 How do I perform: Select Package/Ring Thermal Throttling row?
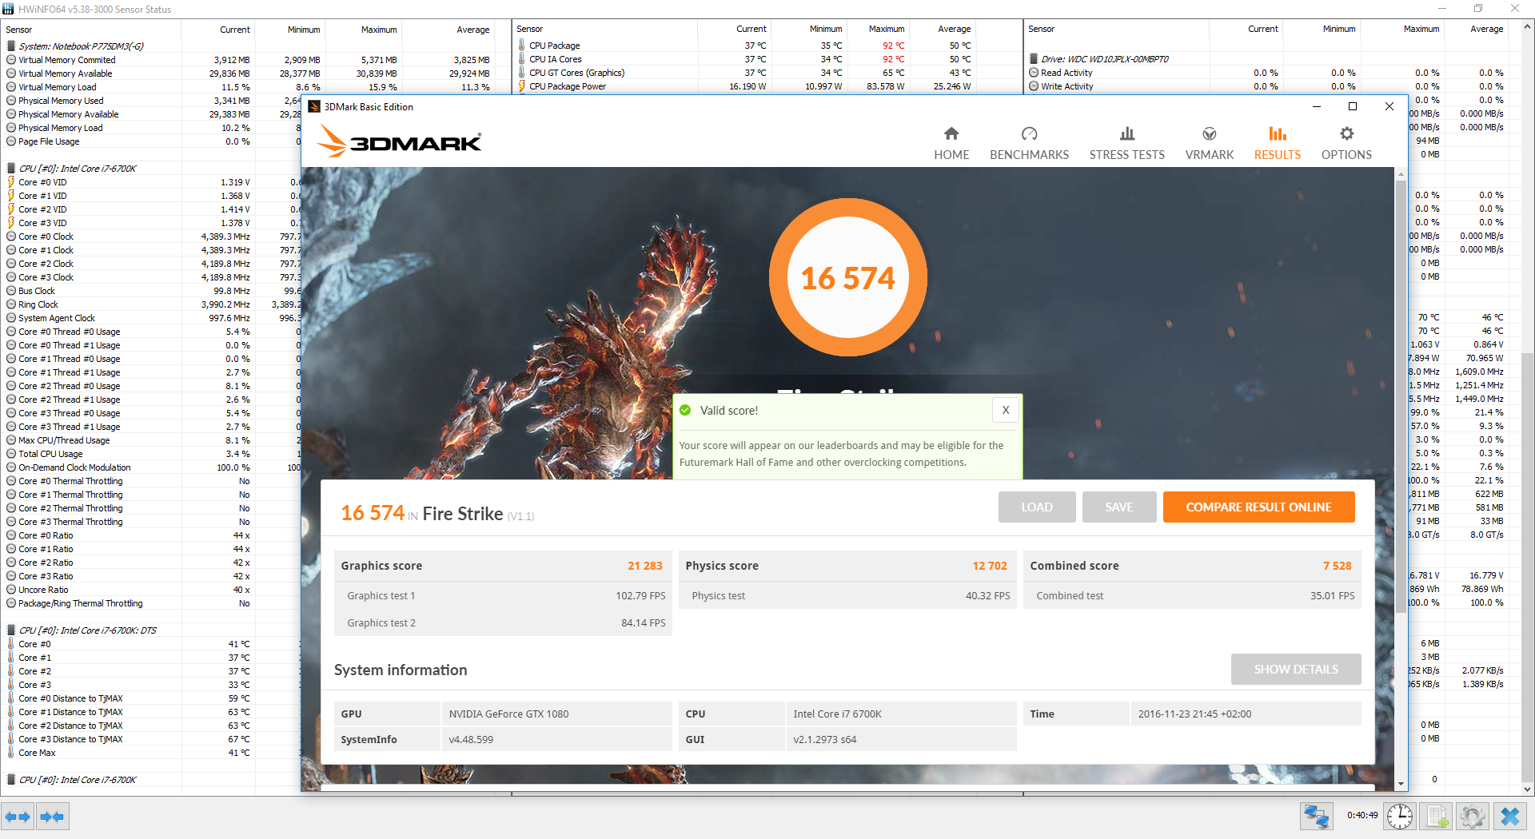(152, 603)
